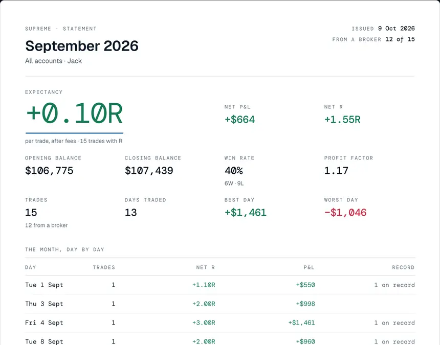Click the P&L column header
This screenshot has width=440, height=345.
309,267
